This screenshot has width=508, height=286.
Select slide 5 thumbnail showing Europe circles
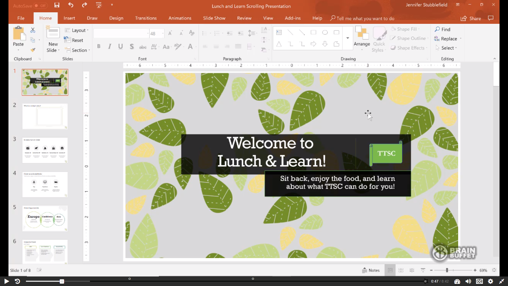45,218
